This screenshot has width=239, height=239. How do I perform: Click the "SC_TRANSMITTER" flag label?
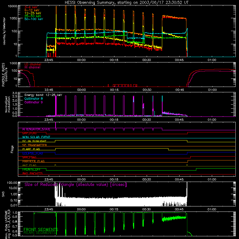[x=35, y=145]
